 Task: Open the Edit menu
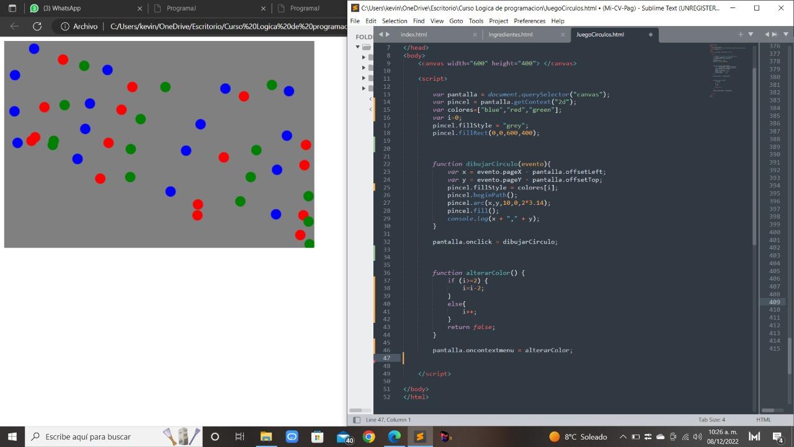[371, 21]
